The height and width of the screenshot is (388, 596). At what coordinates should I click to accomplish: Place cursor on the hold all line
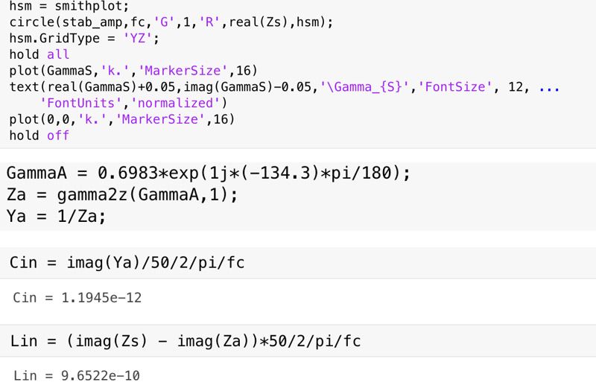coord(39,55)
